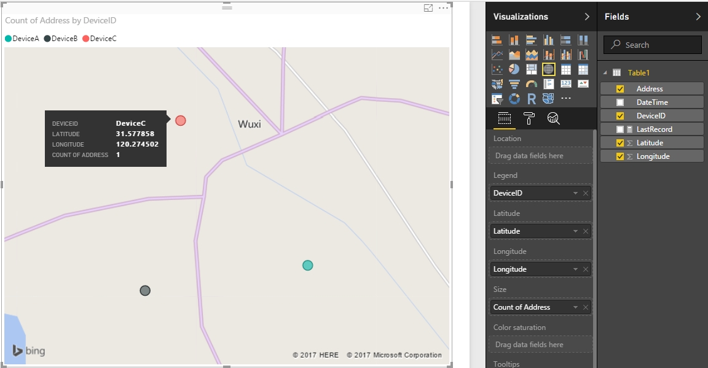Click the DeviceA legend entry
The image size is (708, 368).
click(22, 39)
